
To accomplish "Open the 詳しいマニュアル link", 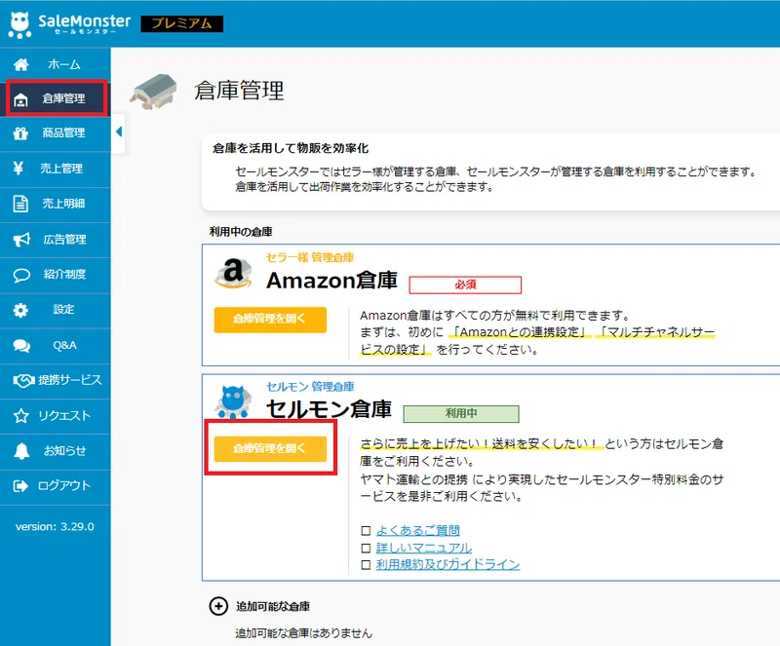I will [424, 548].
